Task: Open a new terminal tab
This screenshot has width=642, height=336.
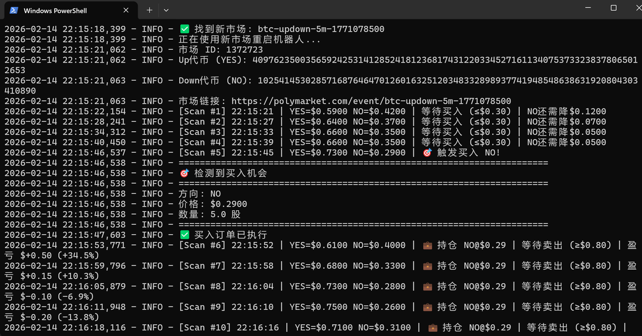Action: pyautogui.click(x=149, y=10)
